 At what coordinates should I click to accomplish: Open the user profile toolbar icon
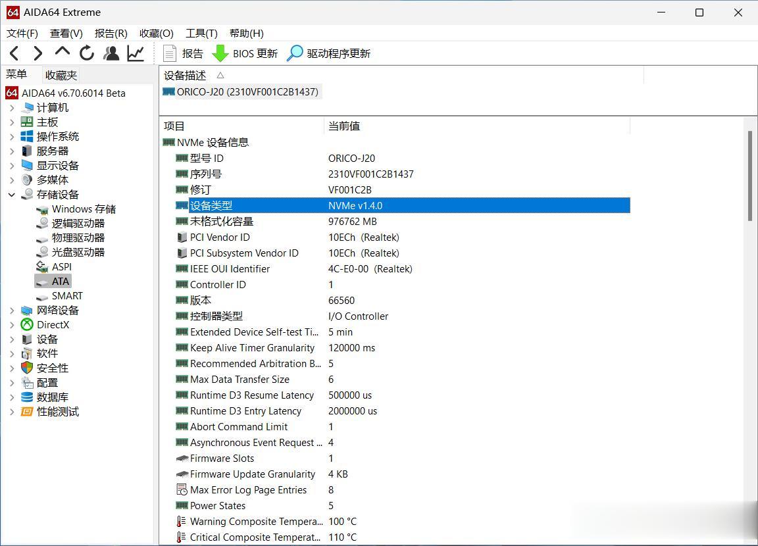click(x=111, y=53)
